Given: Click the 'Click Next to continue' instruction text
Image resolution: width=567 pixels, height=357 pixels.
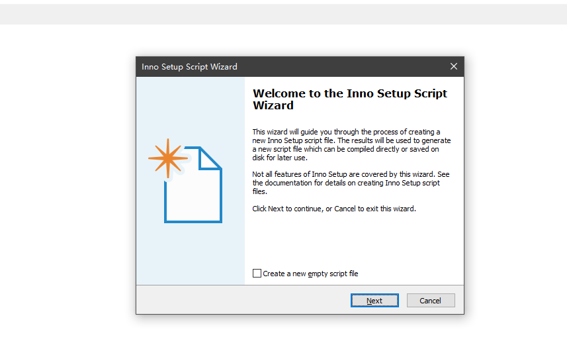Looking at the screenshot, I should (x=333, y=209).
